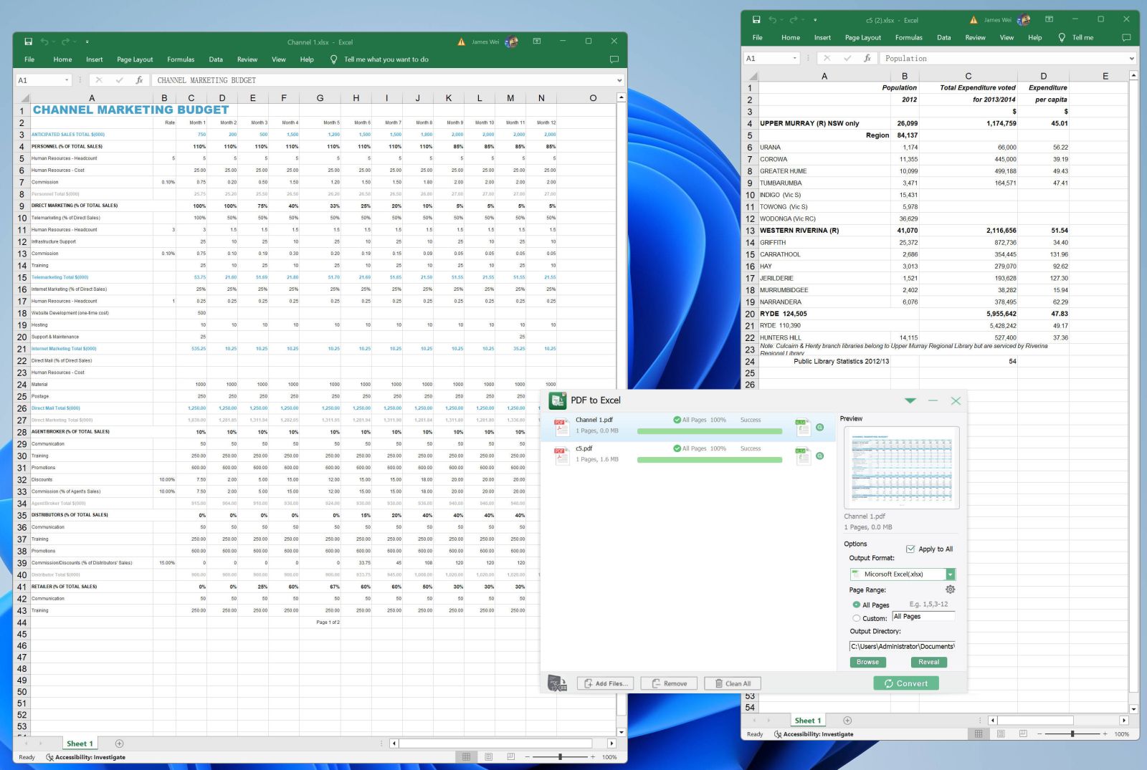This screenshot has width=1147, height=770.
Task: Expand the formula bar in c5 (2).xlsx
Action: (x=1132, y=58)
